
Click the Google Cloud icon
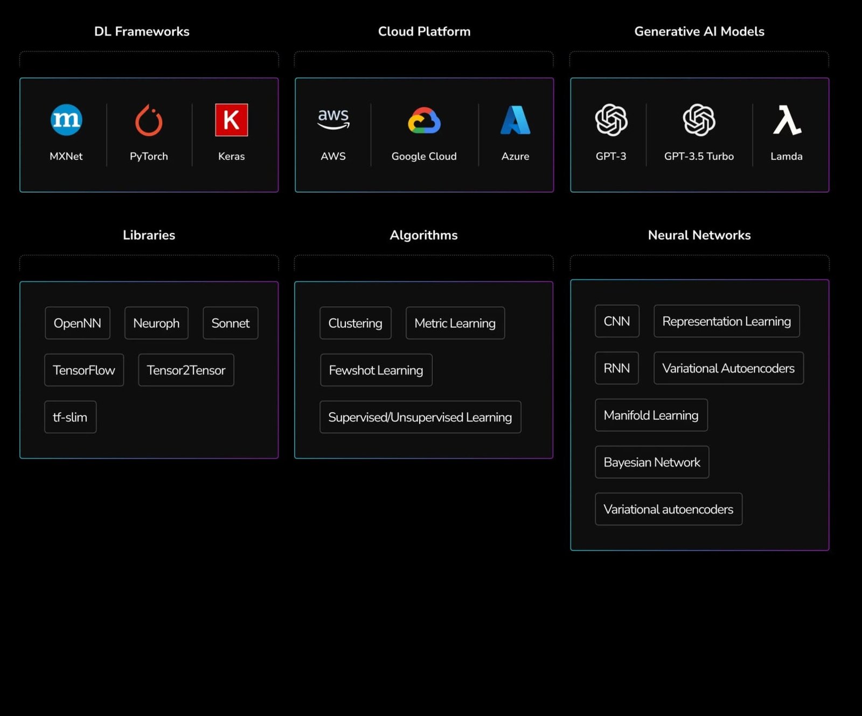pos(424,120)
